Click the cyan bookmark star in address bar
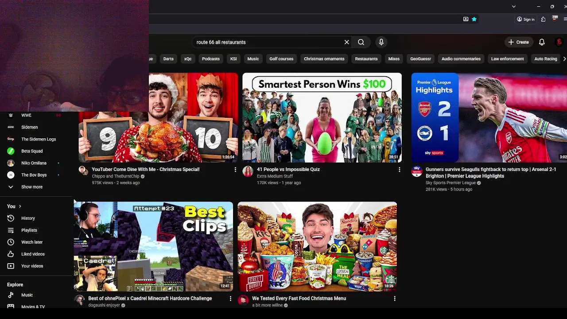Screen dimensions: 567x319 click(474, 19)
